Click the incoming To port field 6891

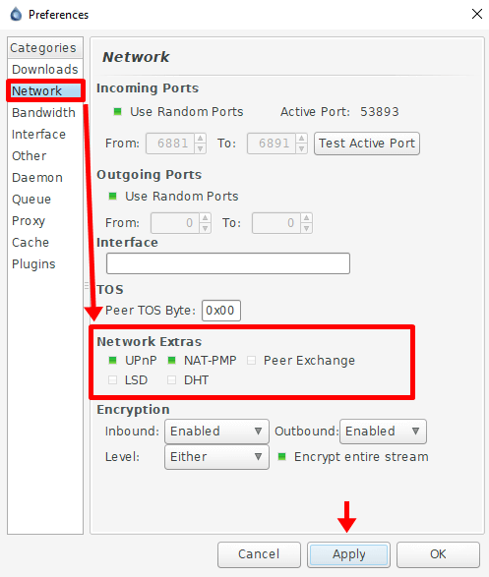(272, 144)
